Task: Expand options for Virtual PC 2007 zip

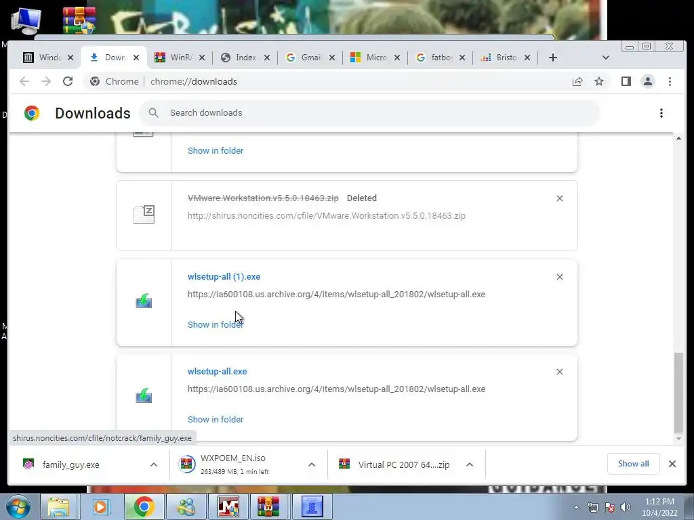Action: [470, 464]
